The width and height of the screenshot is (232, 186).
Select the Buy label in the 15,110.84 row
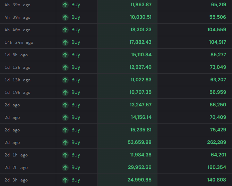[x=76, y=55]
